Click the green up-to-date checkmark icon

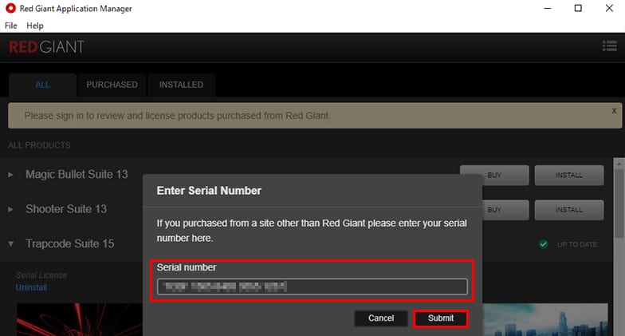[544, 244]
